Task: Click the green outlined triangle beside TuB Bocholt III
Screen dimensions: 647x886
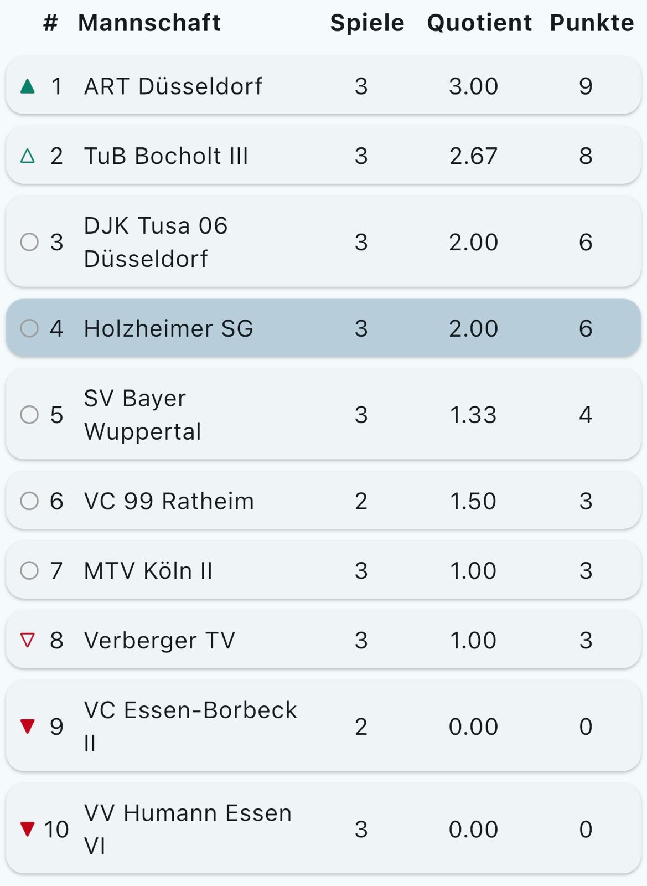Action: coord(28,157)
